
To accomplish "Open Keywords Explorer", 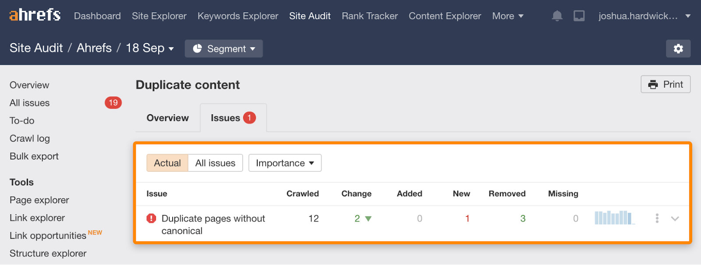I will click(x=238, y=16).
